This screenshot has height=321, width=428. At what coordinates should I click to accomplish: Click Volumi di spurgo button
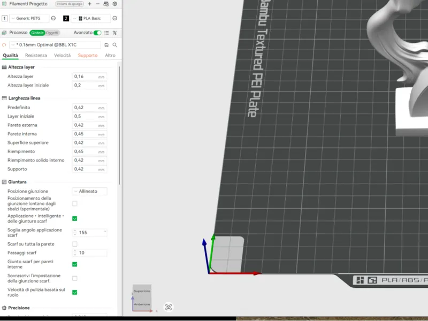pos(70,4)
